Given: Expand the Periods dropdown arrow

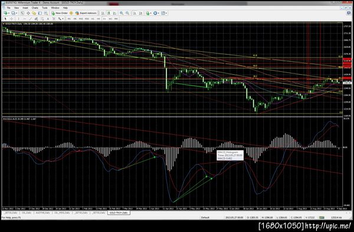Looking at the screenshot, I should (x=159, y=14).
